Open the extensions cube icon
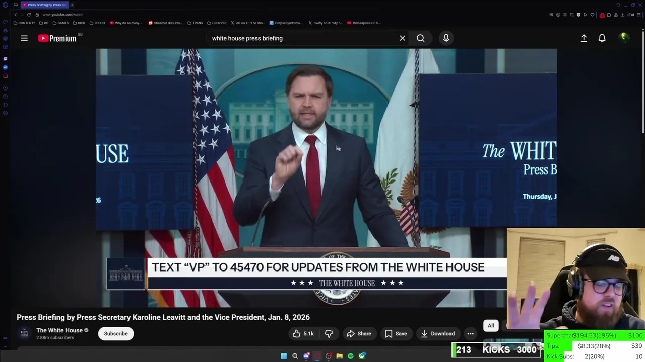Image resolution: width=645 pixels, height=362 pixels. 609,15
